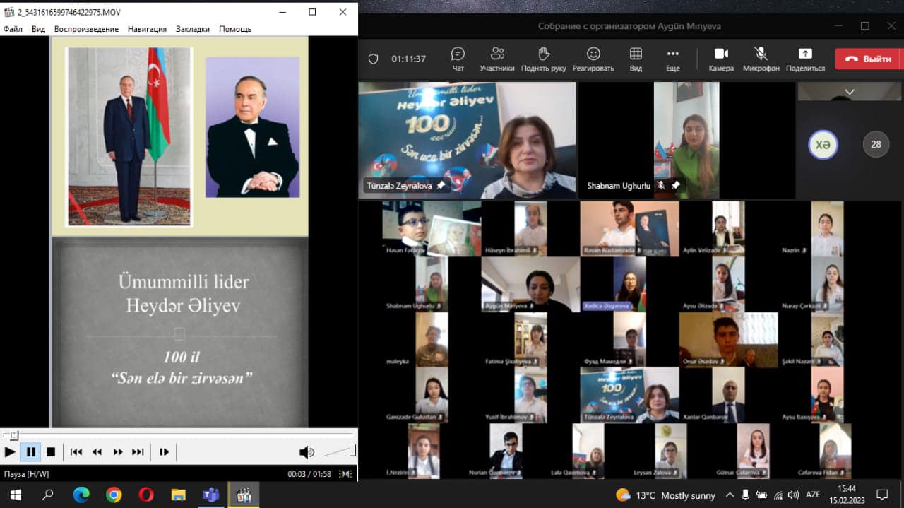Open the meeting Вид layout options
The height and width of the screenshot is (508, 904).
pos(636,59)
